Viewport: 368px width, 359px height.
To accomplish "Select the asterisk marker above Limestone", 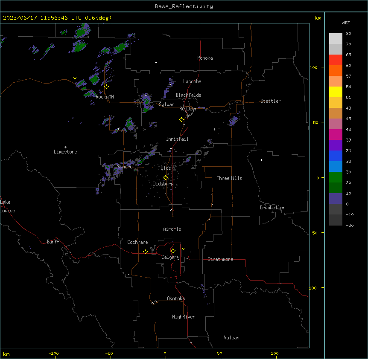I will click(x=65, y=148).
